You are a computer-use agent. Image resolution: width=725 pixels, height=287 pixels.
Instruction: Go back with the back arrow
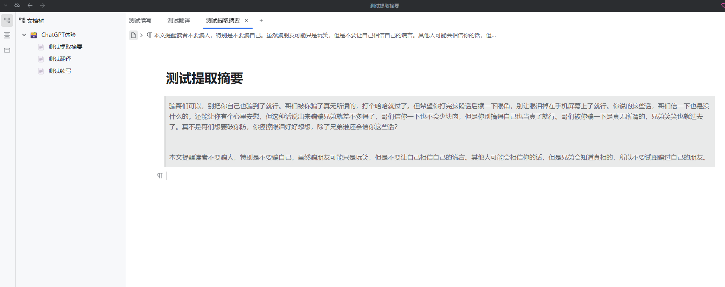30,6
